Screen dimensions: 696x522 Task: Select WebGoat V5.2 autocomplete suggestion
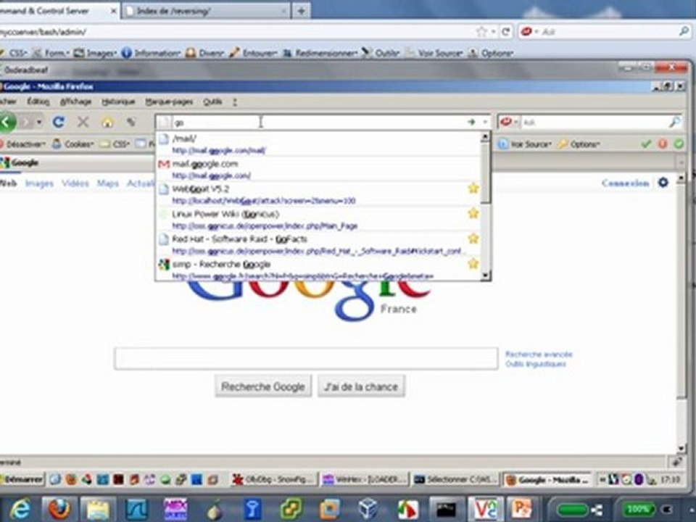pos(318,194)
